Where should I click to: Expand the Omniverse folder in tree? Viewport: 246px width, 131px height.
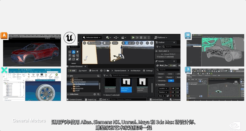point(70,80)
